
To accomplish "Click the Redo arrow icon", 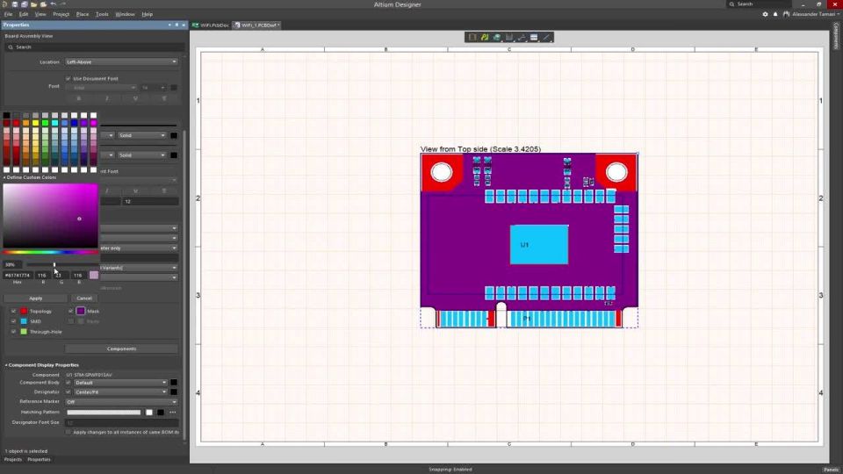I will click(62, 4).
